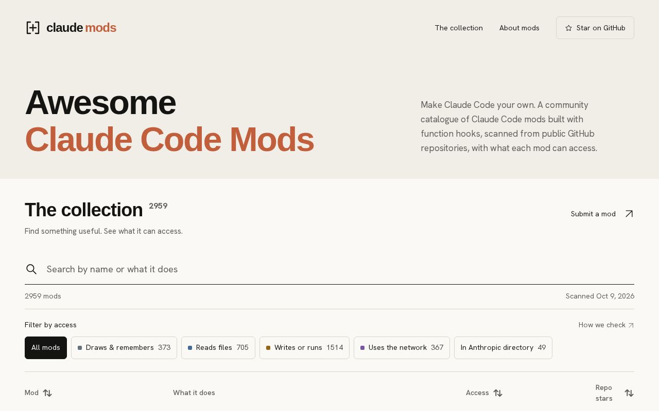Click the Repo stars column header label
The image size is (659, 411).
coord(604,393)
